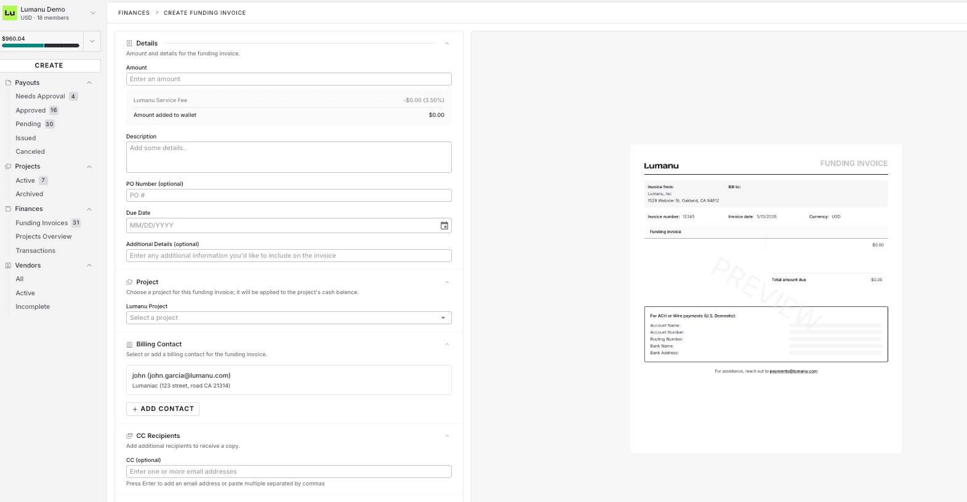Collapse the CC Recipients form section
Image resolution: width=967 pixels, height=502 pixels.
[x=447, y=436]
